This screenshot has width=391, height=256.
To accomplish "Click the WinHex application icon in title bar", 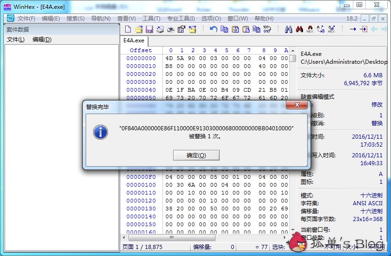I will [x=7, y=7].
